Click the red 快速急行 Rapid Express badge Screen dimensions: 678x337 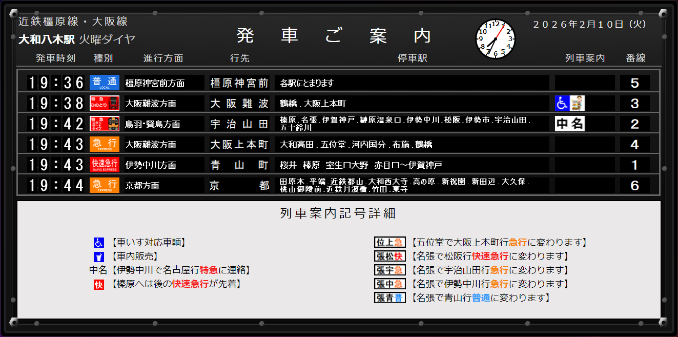105,165
